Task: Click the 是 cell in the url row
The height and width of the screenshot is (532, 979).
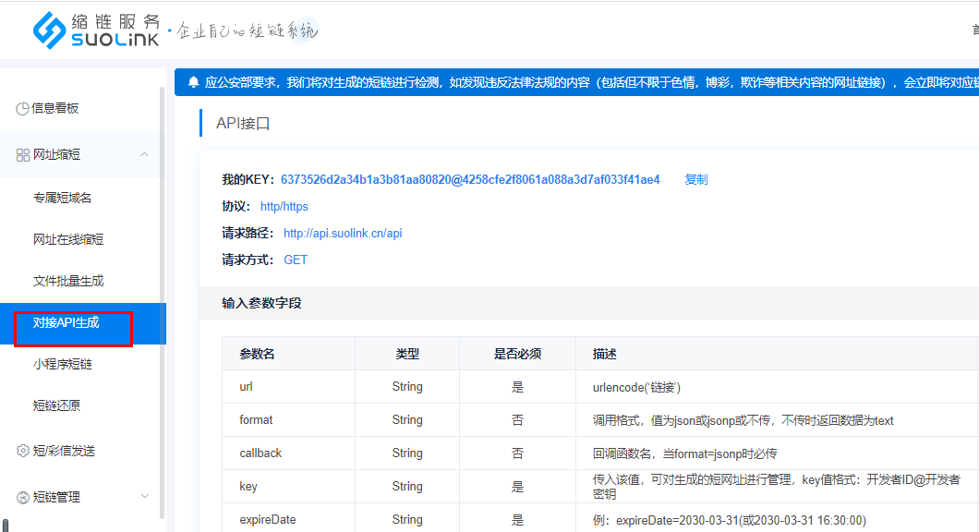Action: point(517,387)
